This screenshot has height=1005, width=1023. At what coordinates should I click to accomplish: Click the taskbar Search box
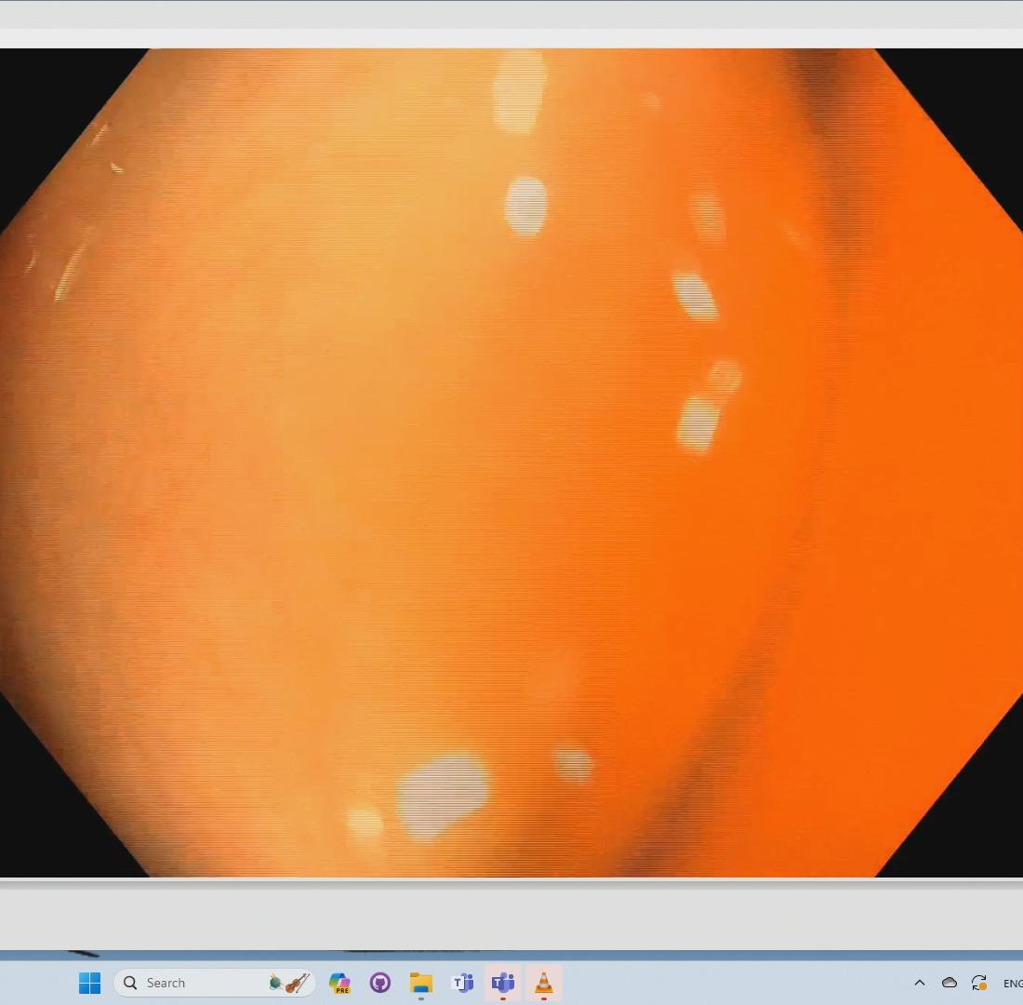click(x=215, y=982)
